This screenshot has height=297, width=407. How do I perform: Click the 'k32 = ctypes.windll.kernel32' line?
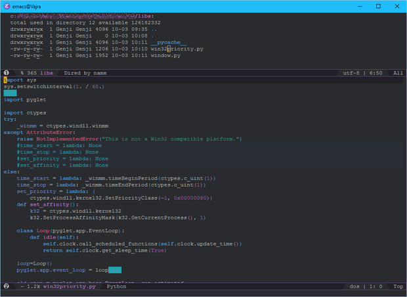coord(75,211)
